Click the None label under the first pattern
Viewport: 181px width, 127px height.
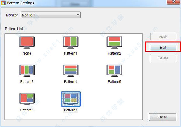pos(27,53)
